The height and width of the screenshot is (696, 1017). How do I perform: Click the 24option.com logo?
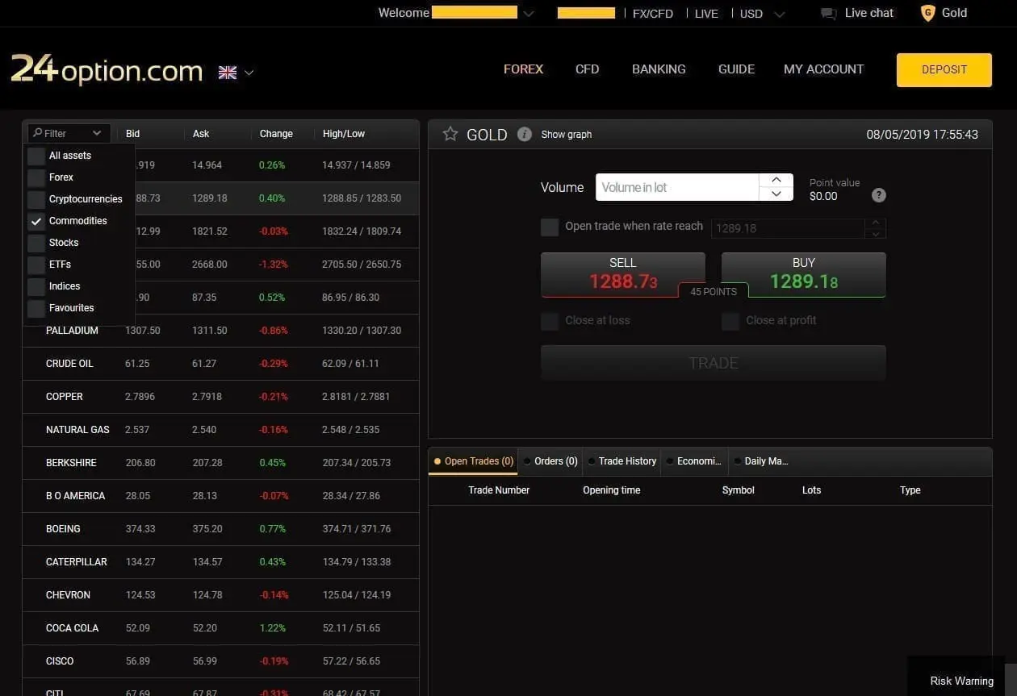pyautogui.click(x=106, y=70)
